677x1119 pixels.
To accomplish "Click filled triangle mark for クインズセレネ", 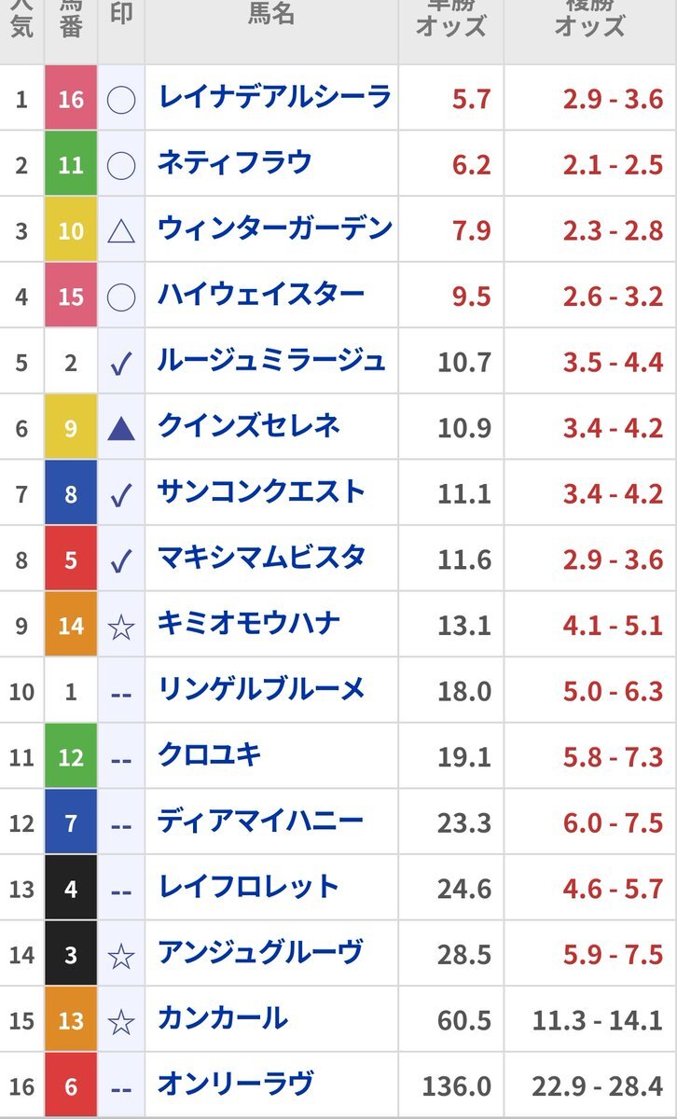I will (x=121, y=427).
